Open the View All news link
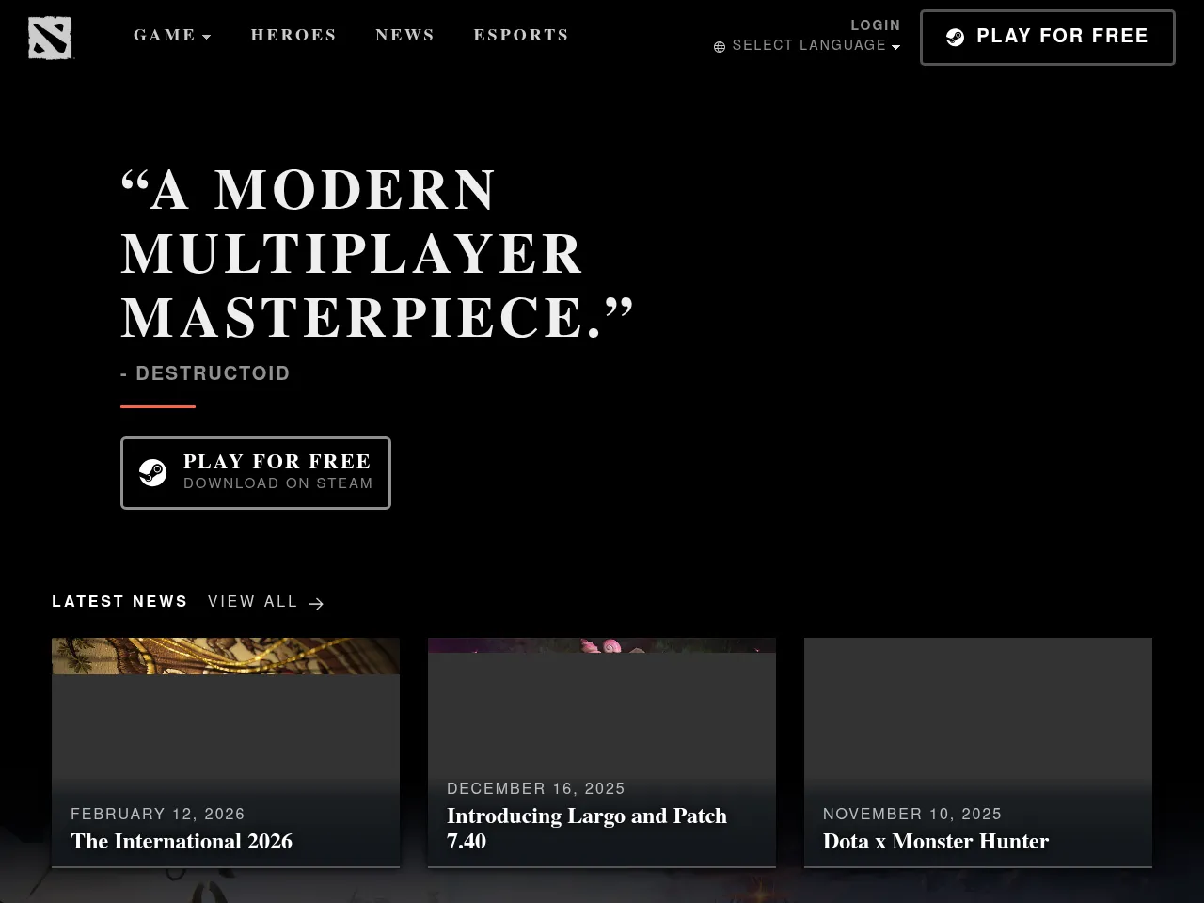Viewport: 1204px width, 903px height. coord(253,602)
